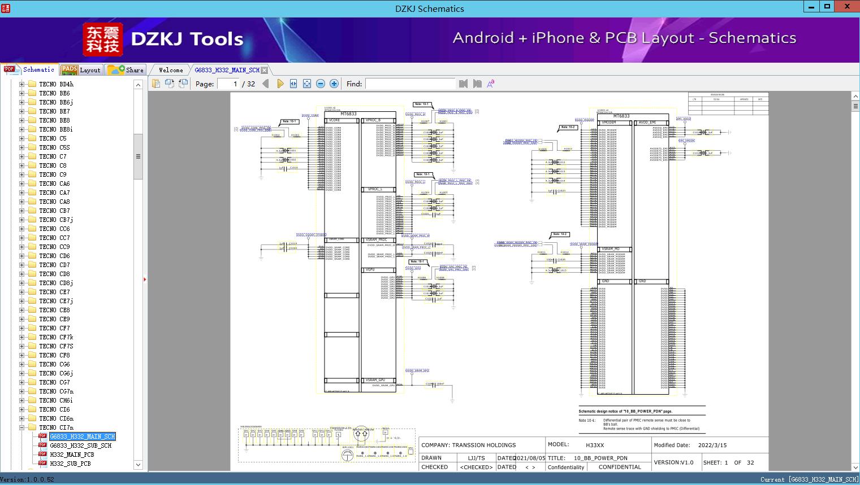Viewport: 860px width, 485px height.
Task: Expand the TECNO CC9 folder
Action: click(22, 247)
